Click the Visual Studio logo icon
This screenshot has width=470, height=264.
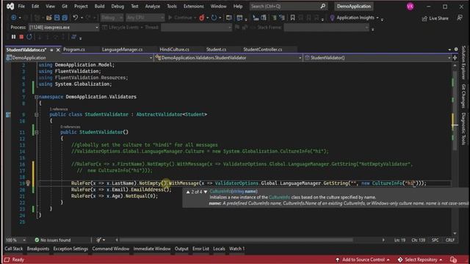pyautogui.click(x=10, y=6)
